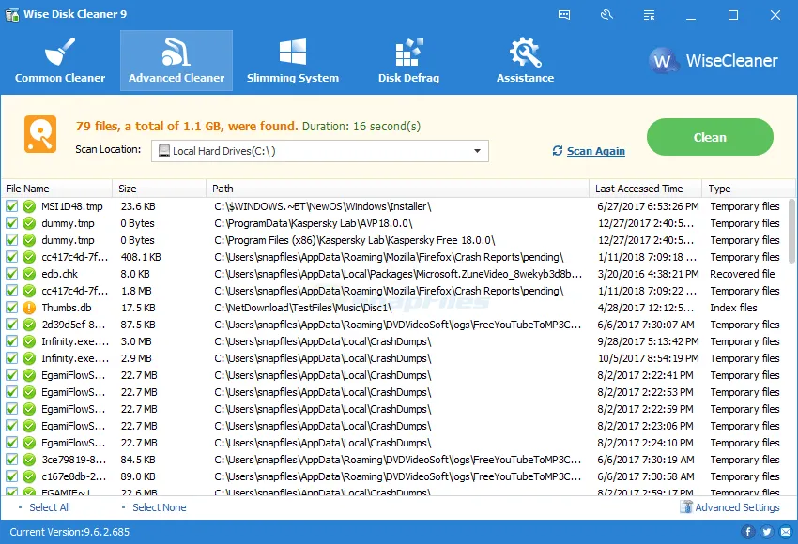Click path C:\NetDownload\TestFiles\Music\Disc1\
The height and width of the screenshot is (544, 798).
point(303,308)
